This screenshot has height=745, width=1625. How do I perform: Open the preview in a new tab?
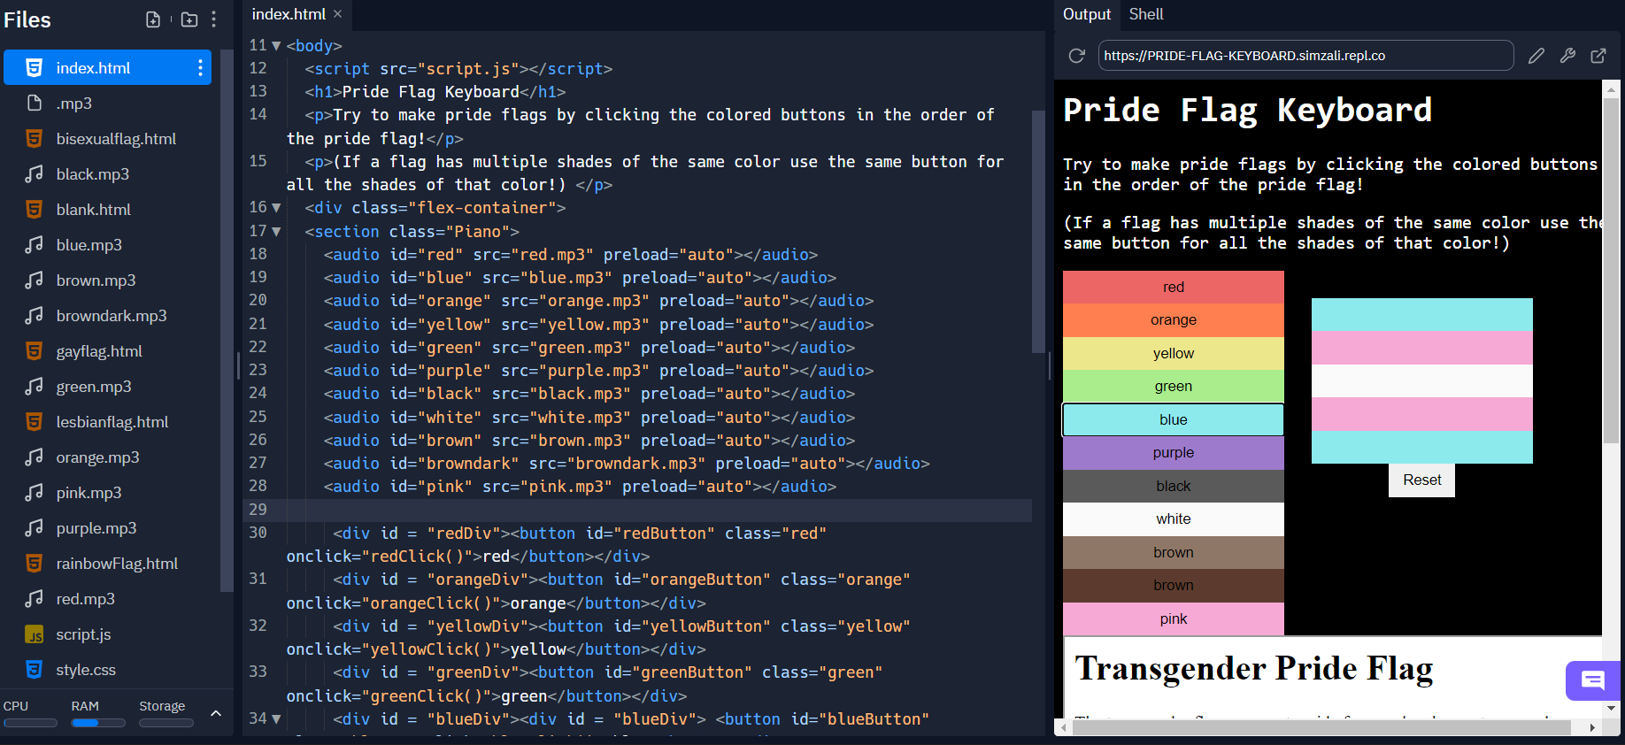[1598, 56]
